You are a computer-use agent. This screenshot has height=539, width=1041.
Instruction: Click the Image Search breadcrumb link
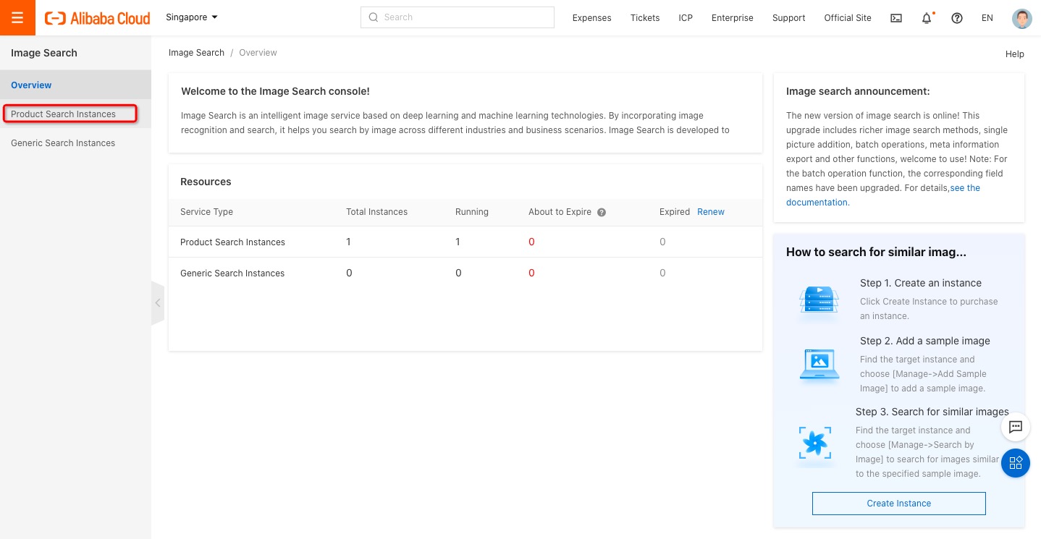click(196, 53)
